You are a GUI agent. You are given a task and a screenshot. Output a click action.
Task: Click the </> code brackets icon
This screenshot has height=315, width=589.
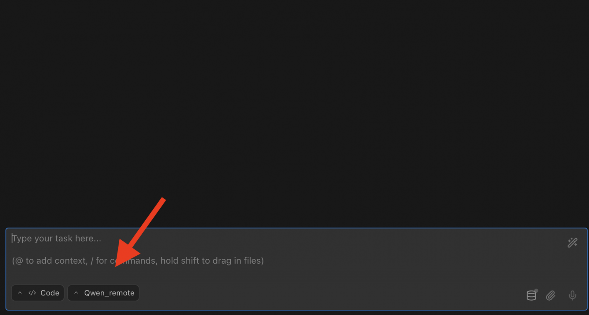pos(32,293)
